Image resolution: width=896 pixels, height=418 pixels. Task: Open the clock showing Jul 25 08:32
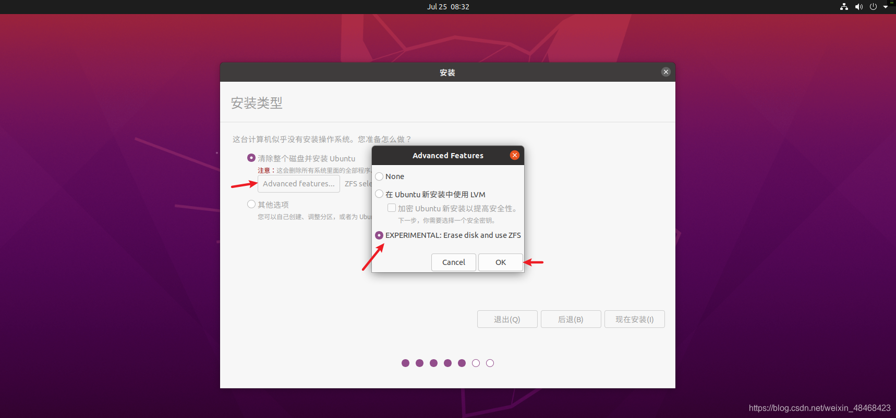point(448,7)
